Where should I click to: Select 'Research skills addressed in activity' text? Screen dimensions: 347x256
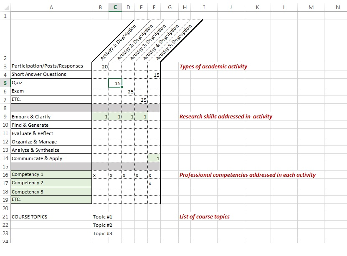coord(225,116)
